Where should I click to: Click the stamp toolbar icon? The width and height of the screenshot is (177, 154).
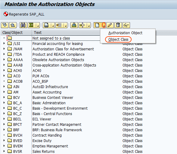(x=74, y=25)
